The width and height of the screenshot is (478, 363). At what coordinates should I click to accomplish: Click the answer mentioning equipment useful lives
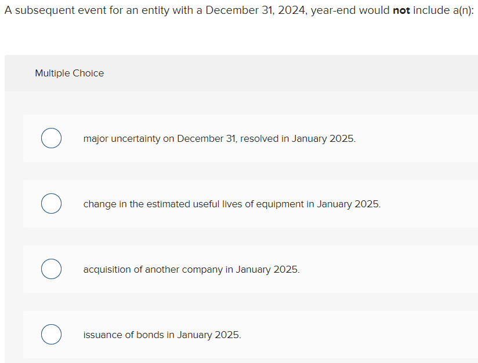coord(232,204)
